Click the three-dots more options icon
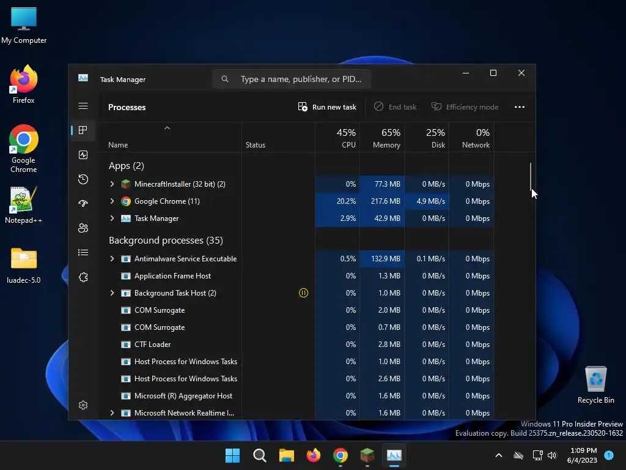This screenshot has width=626, height=470. 520,106
